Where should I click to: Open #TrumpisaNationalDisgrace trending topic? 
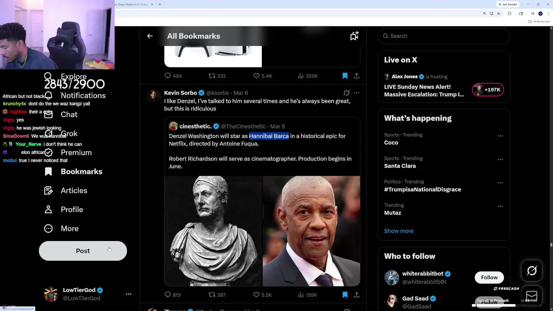click(x=423, y=190)
